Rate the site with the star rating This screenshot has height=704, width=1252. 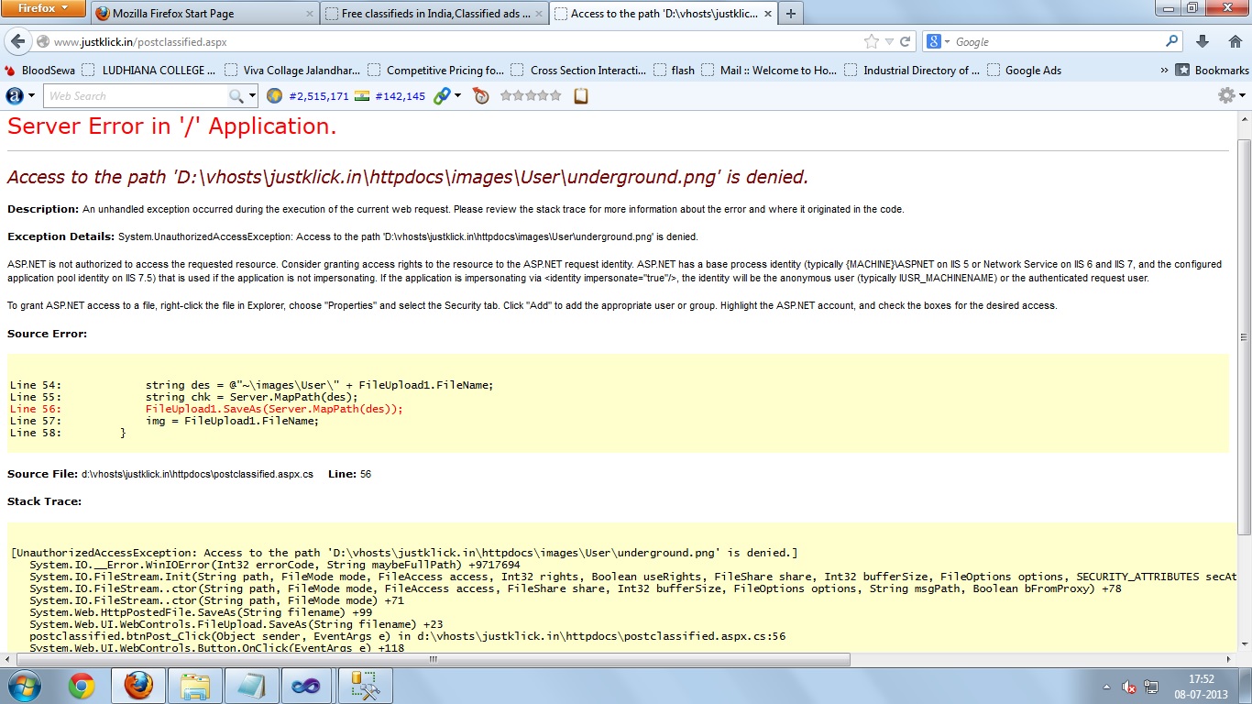click(531, 95)
